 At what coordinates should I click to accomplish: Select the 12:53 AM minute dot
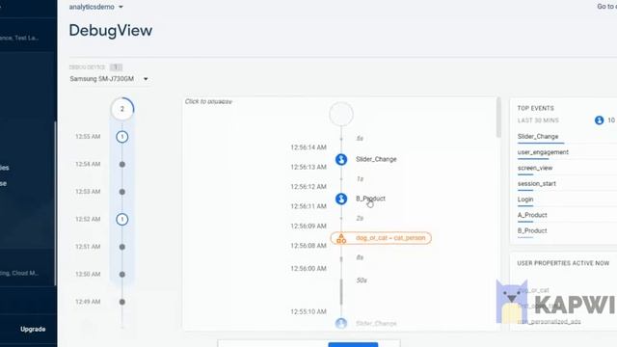pos(122,192)
